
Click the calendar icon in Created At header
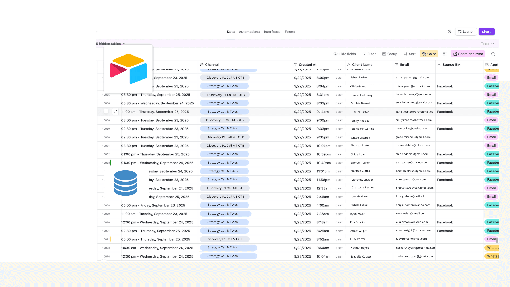(296, 64)
